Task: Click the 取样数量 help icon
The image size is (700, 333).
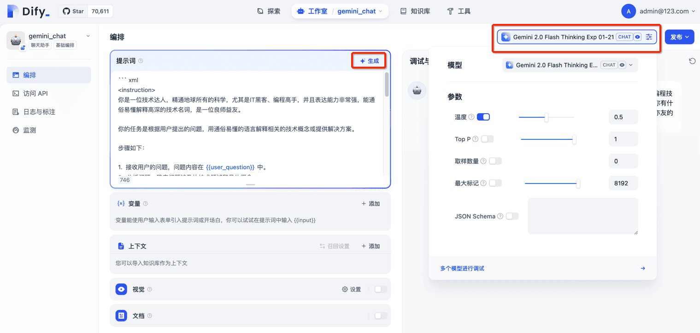Action: click(483, 161)
